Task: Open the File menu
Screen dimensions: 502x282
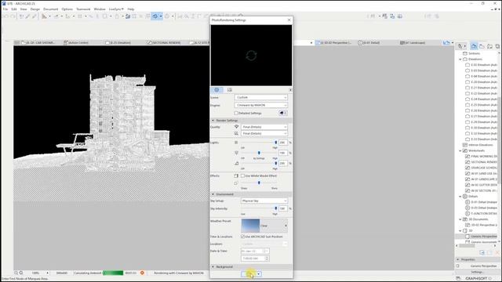Action: coord(5,9)
